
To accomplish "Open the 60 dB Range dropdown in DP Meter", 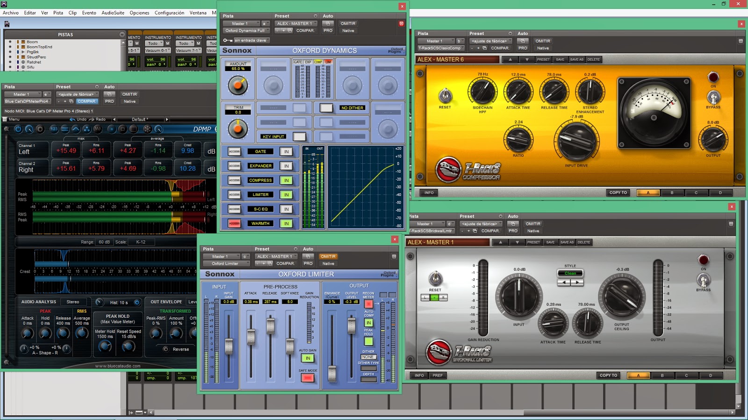I will click(104, 242).
